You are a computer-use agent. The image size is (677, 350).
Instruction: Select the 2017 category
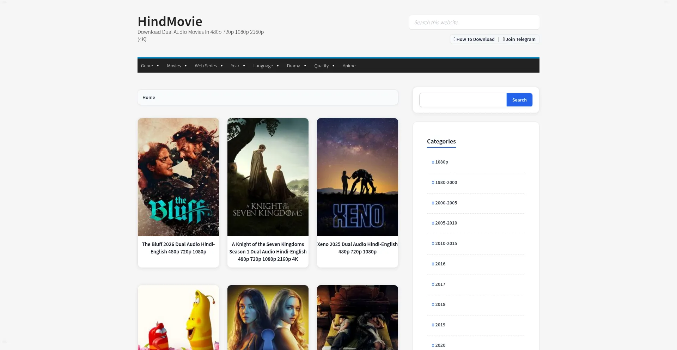[440, 284]
